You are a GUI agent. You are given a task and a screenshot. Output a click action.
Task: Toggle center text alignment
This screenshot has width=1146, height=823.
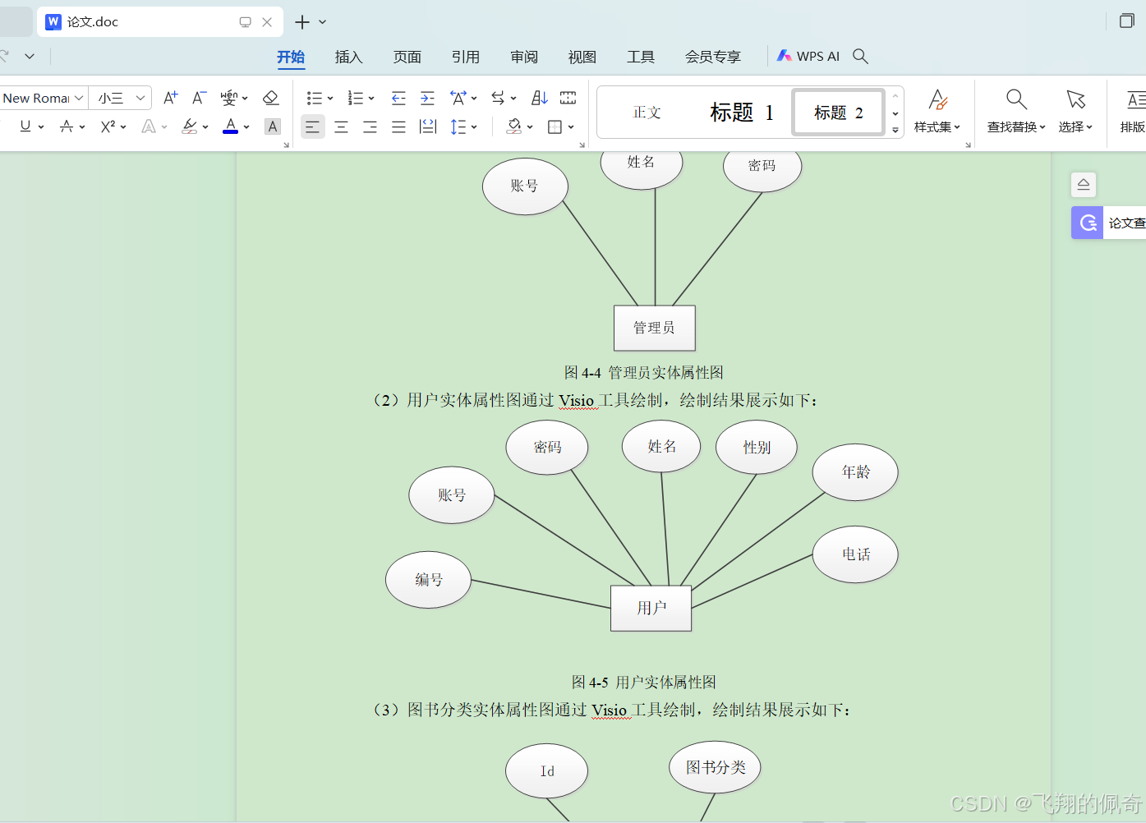(341, 126)
